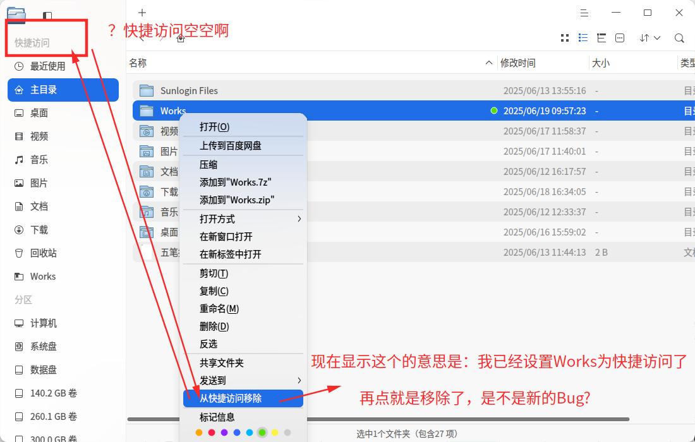
Task: Go to 桌面 in the sidebar
Action: click(63, 113)
